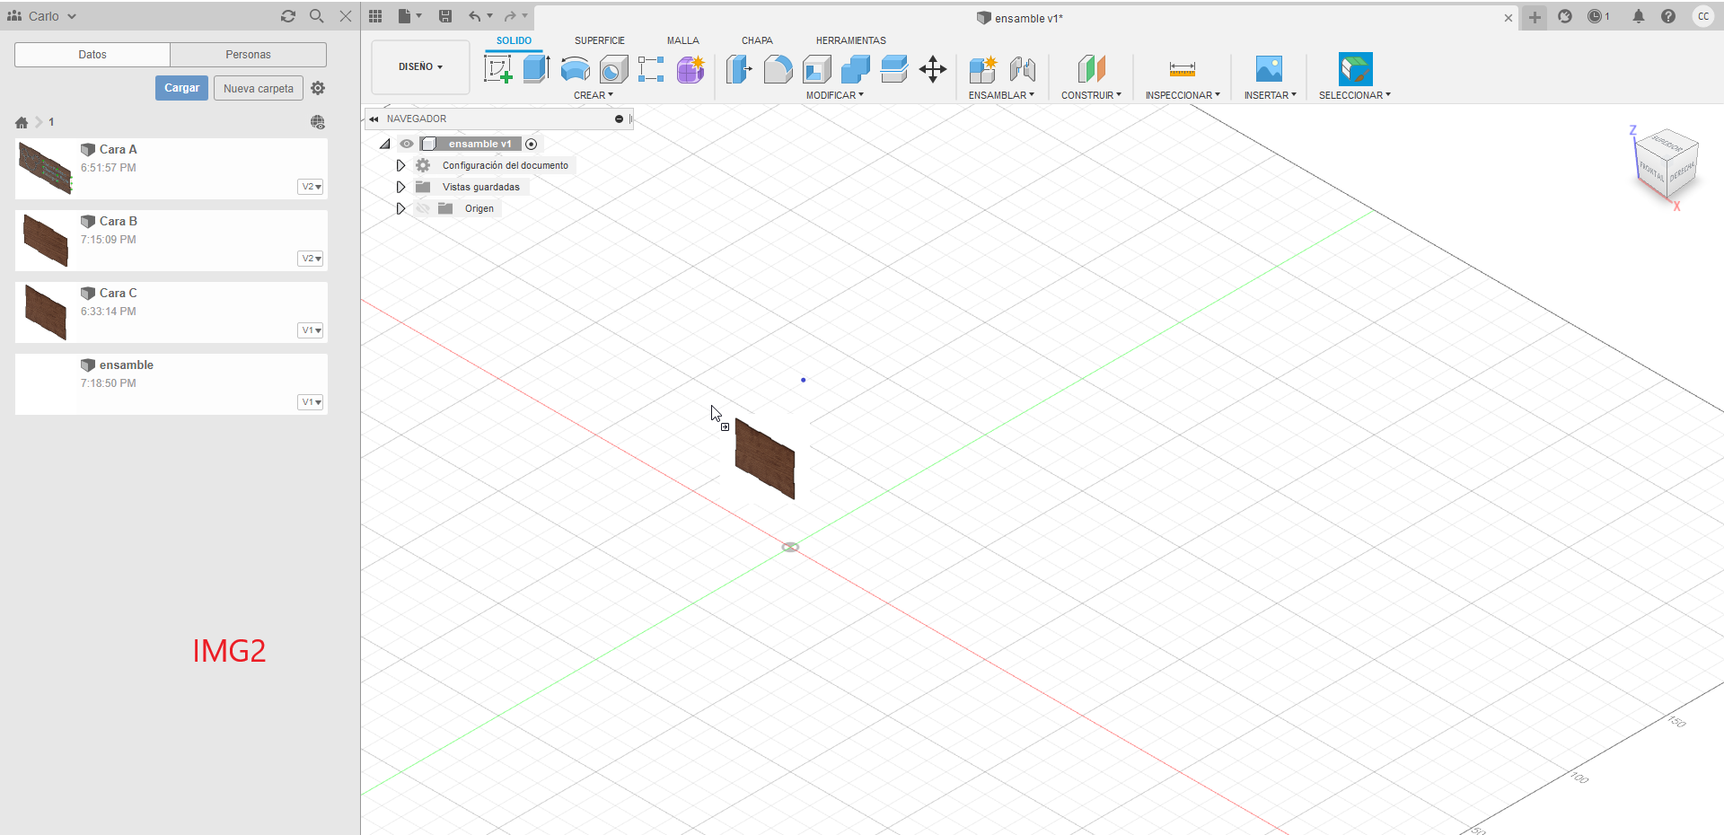Click the ViewCube orientation control
The height and width of the screenshot is (835, 1724).
pyautogui.click(x=1666, y=166)
